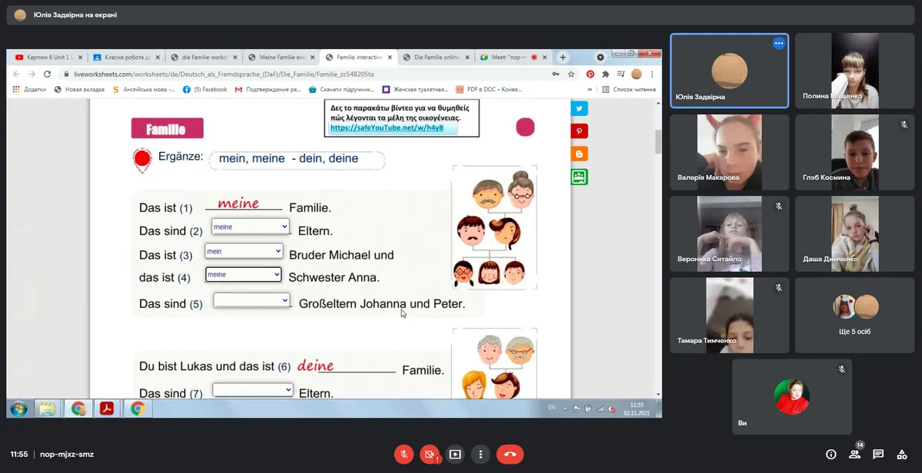
Task: Open the 'Новая вкладка' bookmark
Action: [79, 89]
